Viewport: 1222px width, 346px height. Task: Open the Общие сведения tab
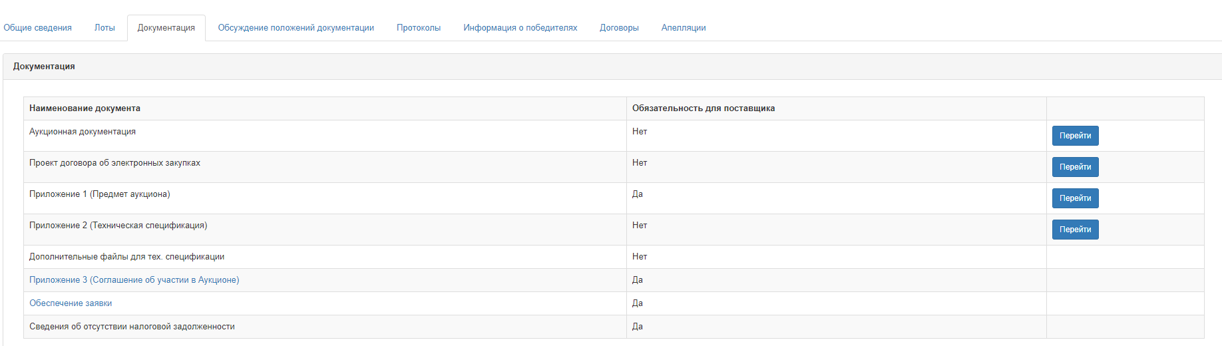pos(37,28)
